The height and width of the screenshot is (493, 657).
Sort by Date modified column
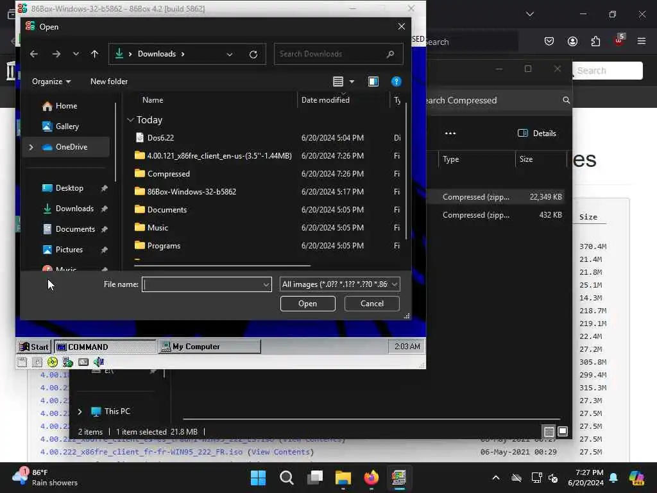(x=325, y=100)
